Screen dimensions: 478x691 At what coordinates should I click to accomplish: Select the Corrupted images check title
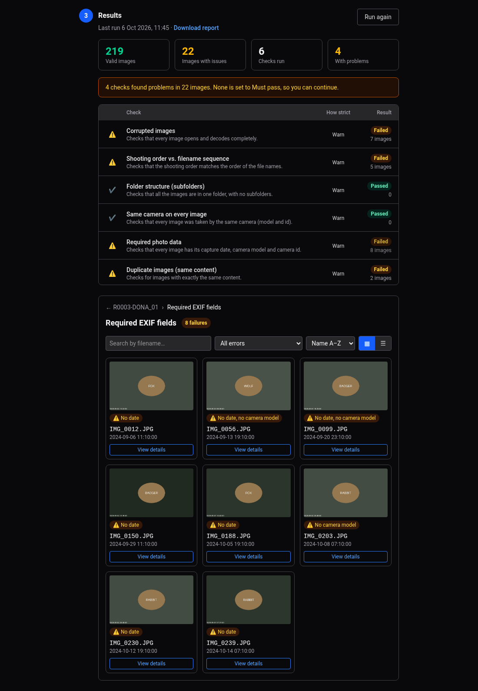151,131
